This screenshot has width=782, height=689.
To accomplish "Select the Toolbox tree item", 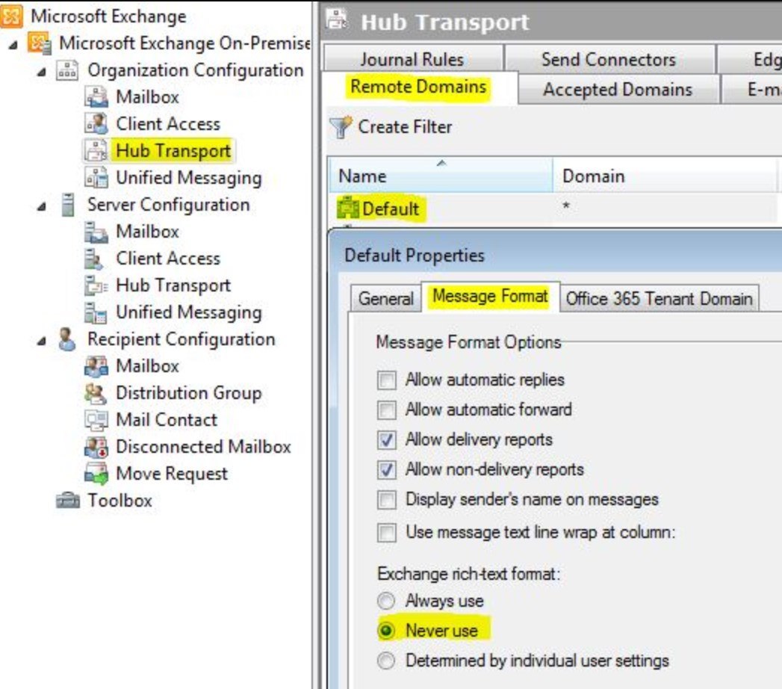I will click(120, 501).
